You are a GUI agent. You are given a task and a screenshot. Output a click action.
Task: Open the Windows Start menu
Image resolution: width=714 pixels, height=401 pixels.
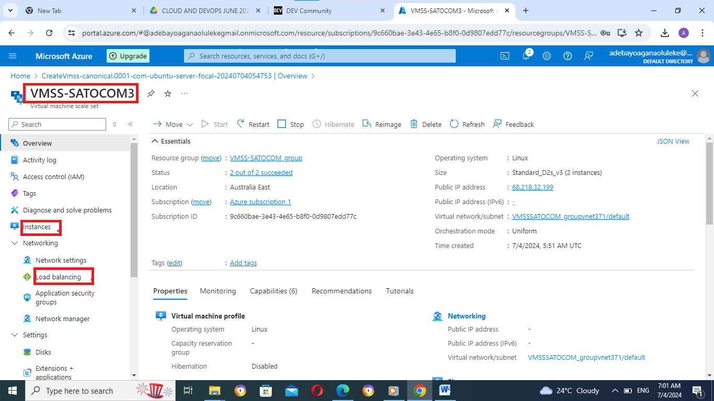click(12, 391)
